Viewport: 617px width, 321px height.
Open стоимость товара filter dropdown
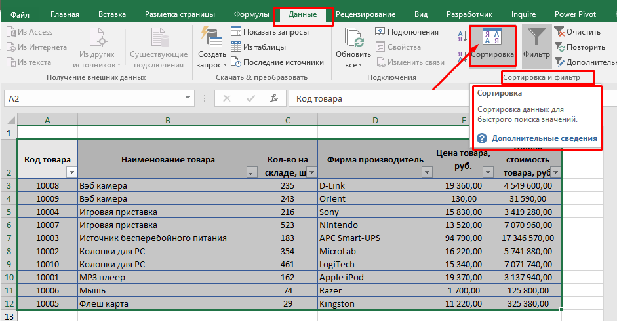[x=555, y=172]
